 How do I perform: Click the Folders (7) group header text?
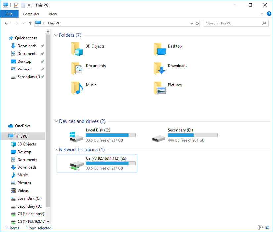click(70, 35)
